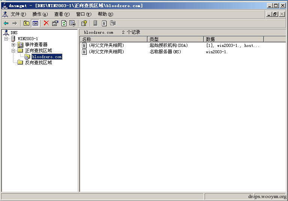The image size is (288, 201).
Task: Collapse the WIN2003-1 server node
Action: pyautogui.click(x=6, y=39)
